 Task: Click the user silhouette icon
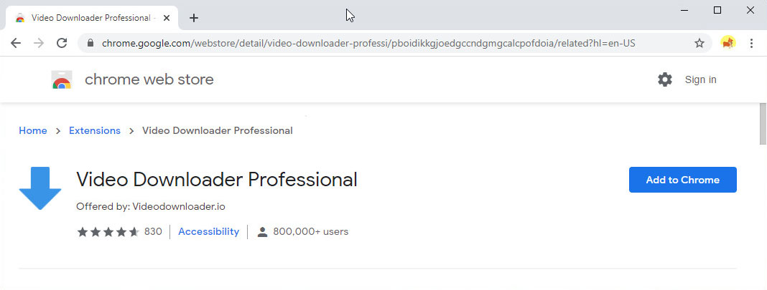[263, 232]
